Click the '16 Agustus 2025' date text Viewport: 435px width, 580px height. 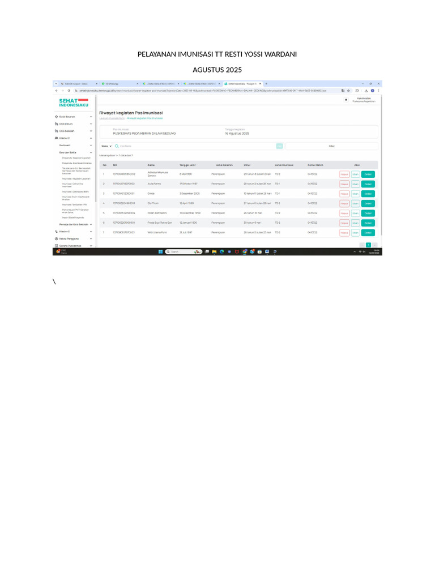[237, 134]
